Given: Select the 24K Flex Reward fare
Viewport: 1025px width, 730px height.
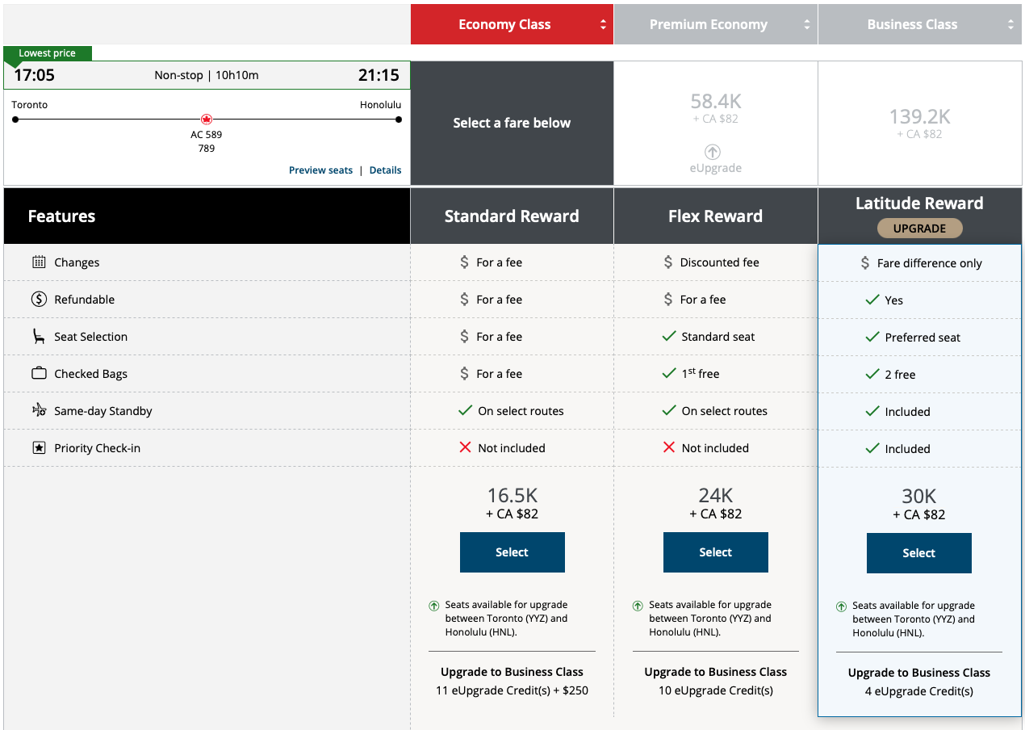Looking at the screenshot, I should pos(715,552).
